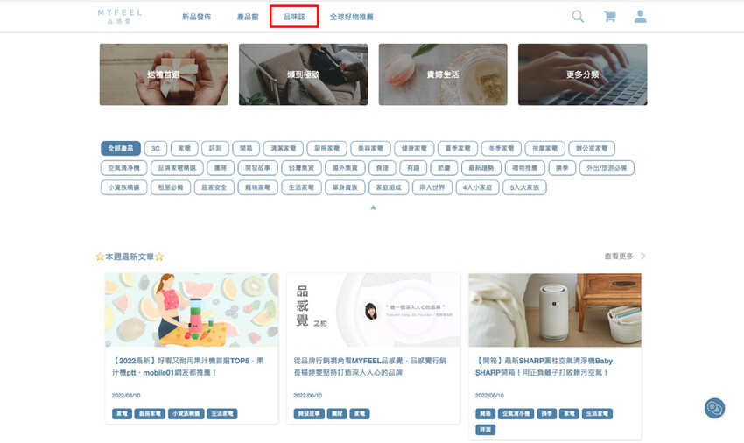This screenshot has height=443, width=744.
Task: Open 產品館 menu item
Action: coord(248,17)
